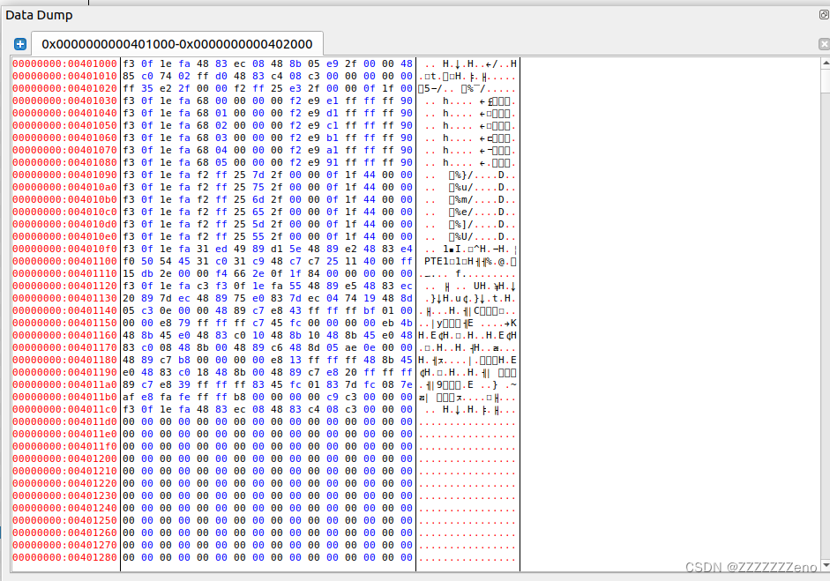The height and width of the screenshot is (581, 830).
Task: Select address 00000000:00401240
Action: 64,508
